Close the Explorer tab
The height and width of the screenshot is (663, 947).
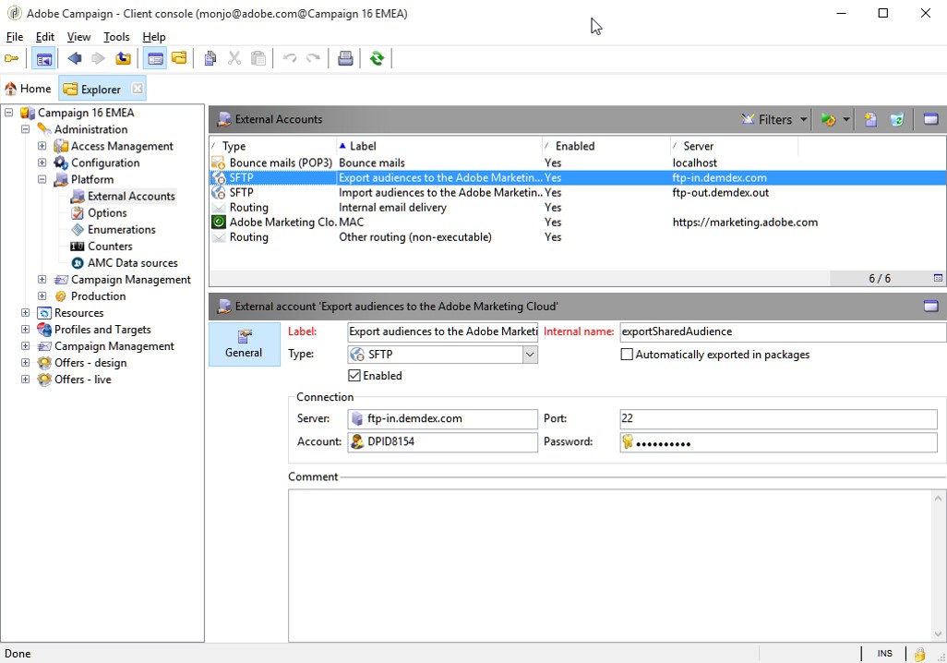tap(138, 89)
